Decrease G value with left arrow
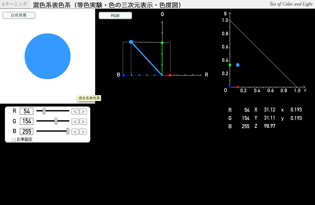The image size is (315, 205). (75, 122)
